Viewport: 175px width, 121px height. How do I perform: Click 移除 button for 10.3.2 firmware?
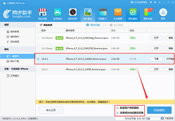click(170, 69)
